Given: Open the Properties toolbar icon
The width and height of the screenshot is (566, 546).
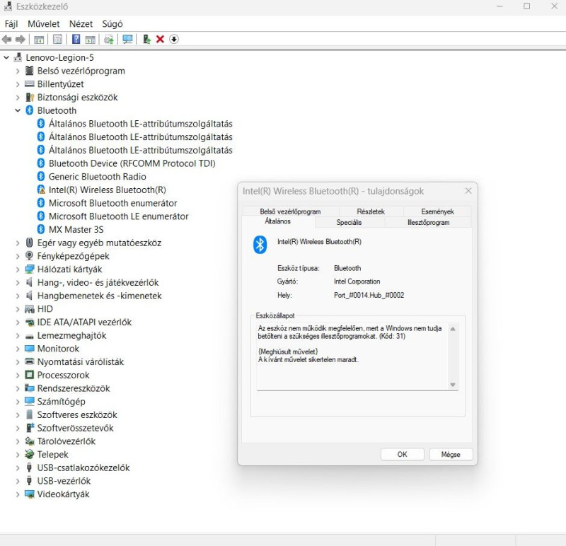Looking at the screenshot, I should coord(57,39).
